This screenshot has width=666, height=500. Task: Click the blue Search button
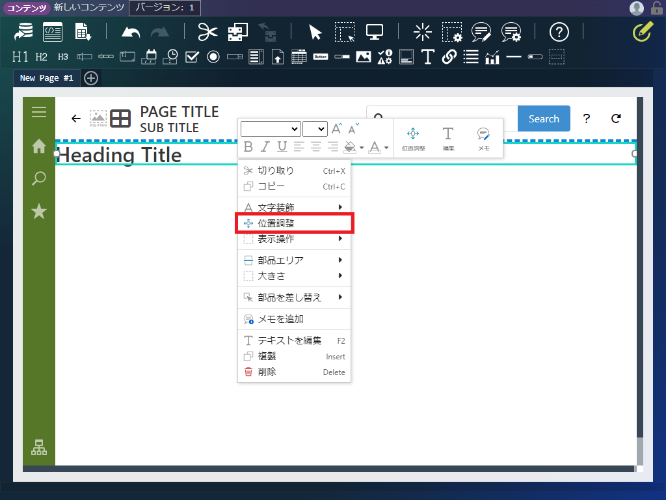click(x=544, y=118)
